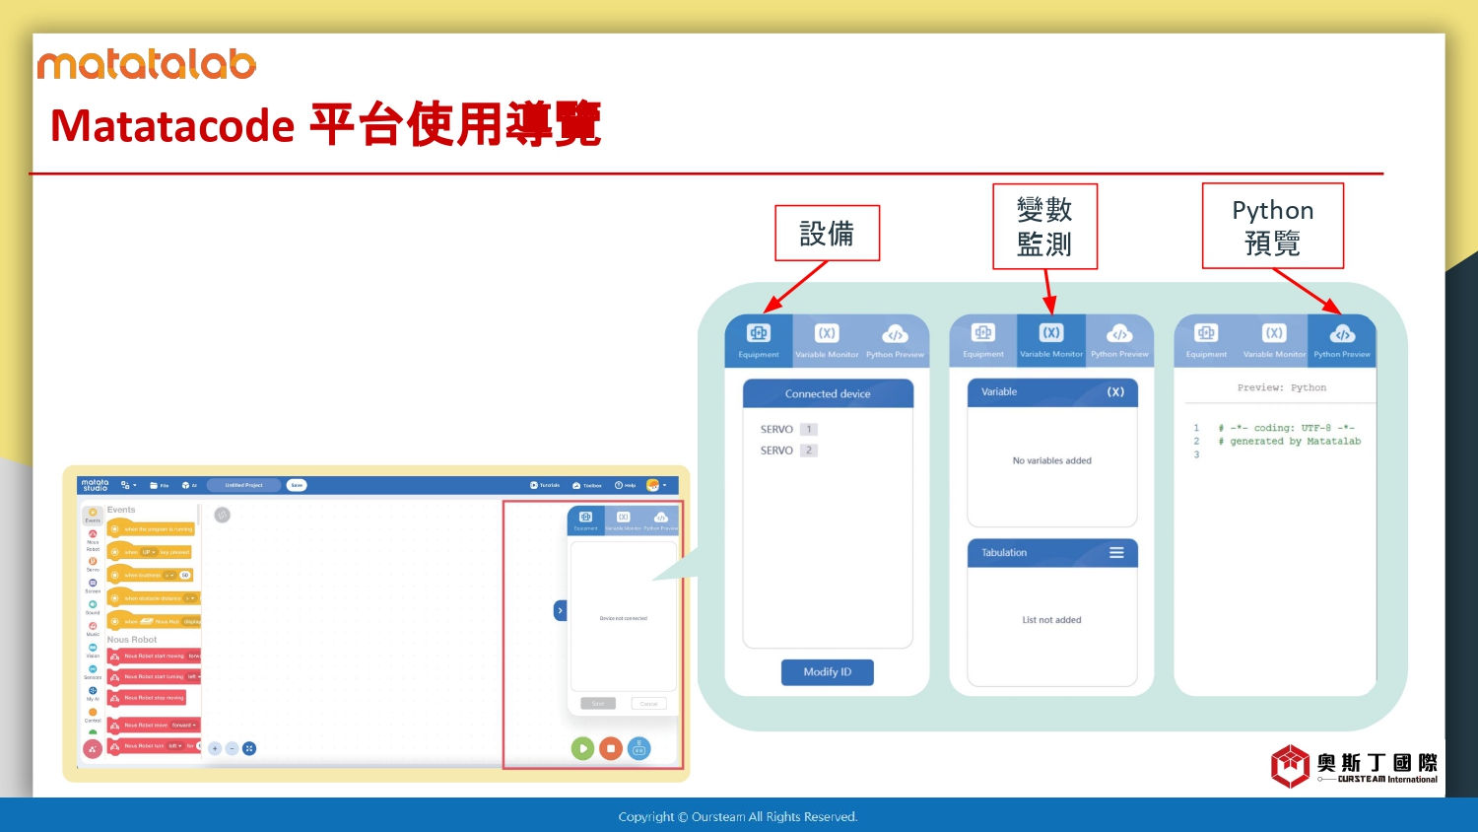Open comparison dropdown in 'when loudness' block
This screenshot has height=832, width=1478.
(x=169, y=575)
